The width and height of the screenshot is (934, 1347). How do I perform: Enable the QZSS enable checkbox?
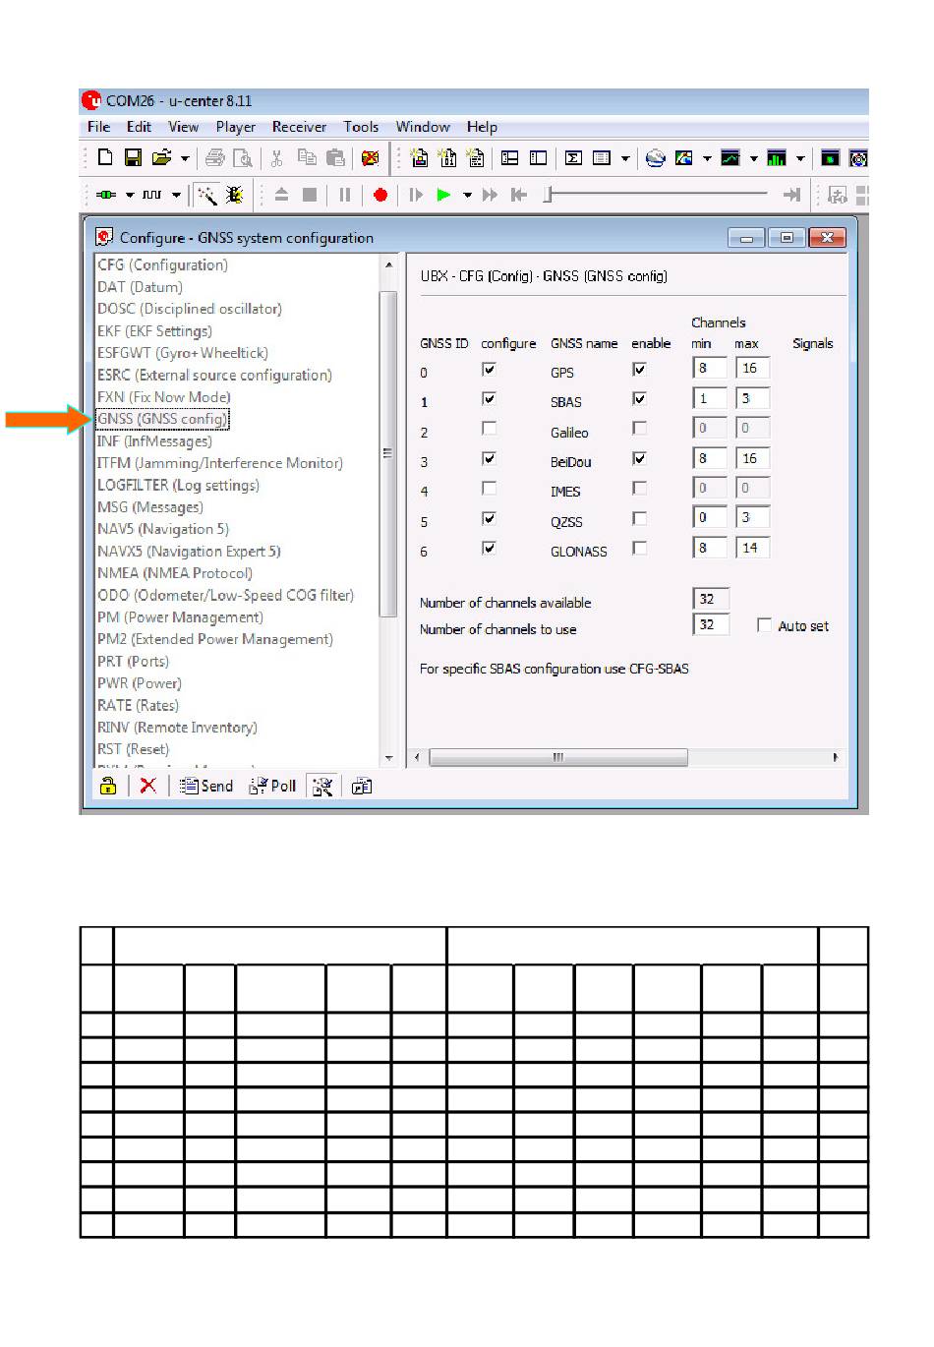point(639,518)
